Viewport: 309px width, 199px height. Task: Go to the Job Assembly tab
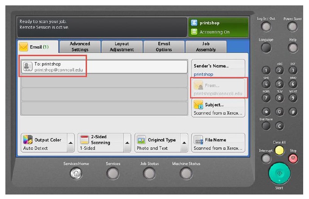(x=206, y=47)
